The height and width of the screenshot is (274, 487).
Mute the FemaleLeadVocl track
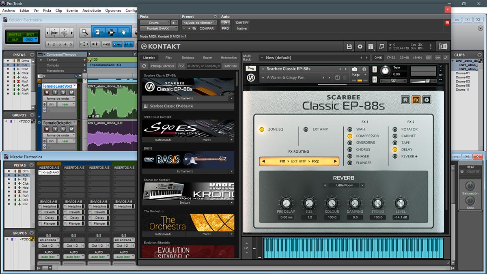(71, 92)
